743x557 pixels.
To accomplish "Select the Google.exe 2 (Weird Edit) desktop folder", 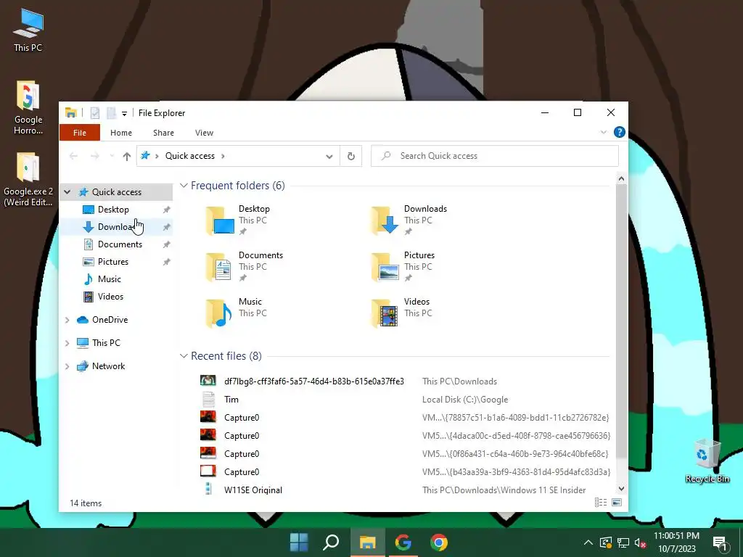I will pos(28,180).
